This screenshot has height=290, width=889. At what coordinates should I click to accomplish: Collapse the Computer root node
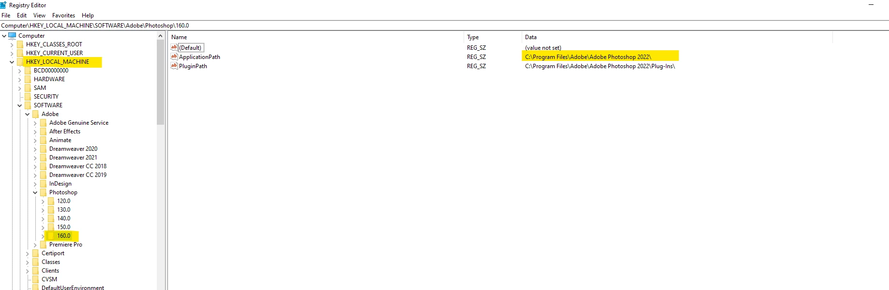(4, 36)
